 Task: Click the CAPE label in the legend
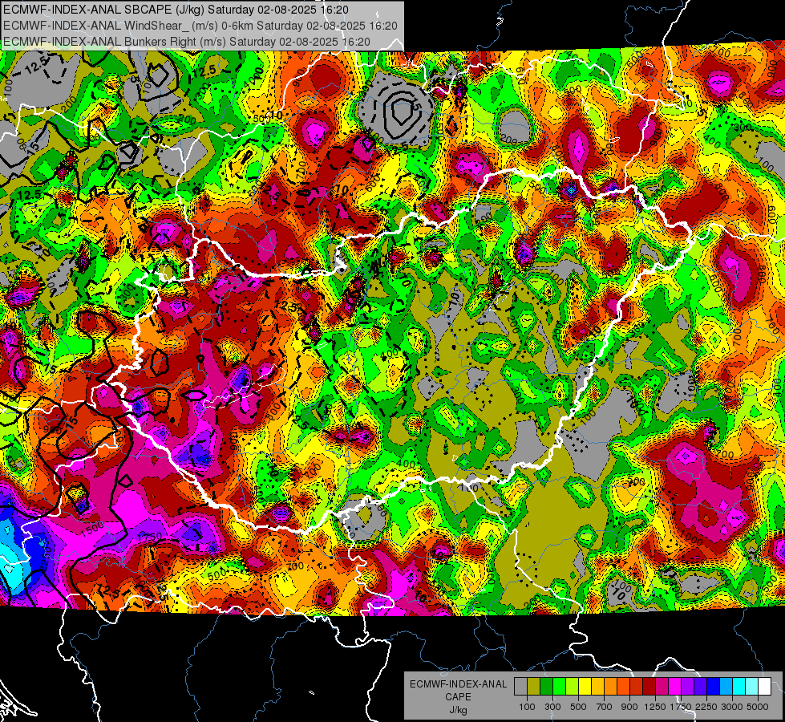point(458,696)
